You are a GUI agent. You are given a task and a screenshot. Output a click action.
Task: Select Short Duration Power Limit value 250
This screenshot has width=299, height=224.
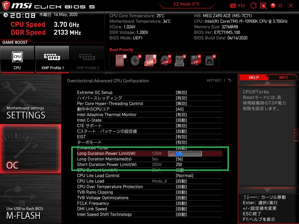(179, 164)
